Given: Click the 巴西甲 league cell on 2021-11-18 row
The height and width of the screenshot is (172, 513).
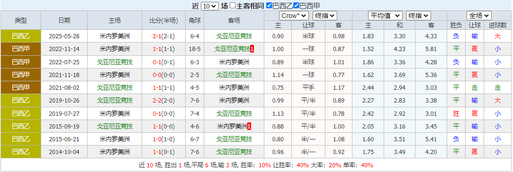Looking at the screenshot, I should click(x=21, y=75).
